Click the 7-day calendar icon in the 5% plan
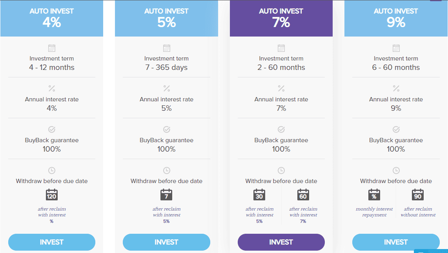Screen dimensions: 448x253 point(166,194)
